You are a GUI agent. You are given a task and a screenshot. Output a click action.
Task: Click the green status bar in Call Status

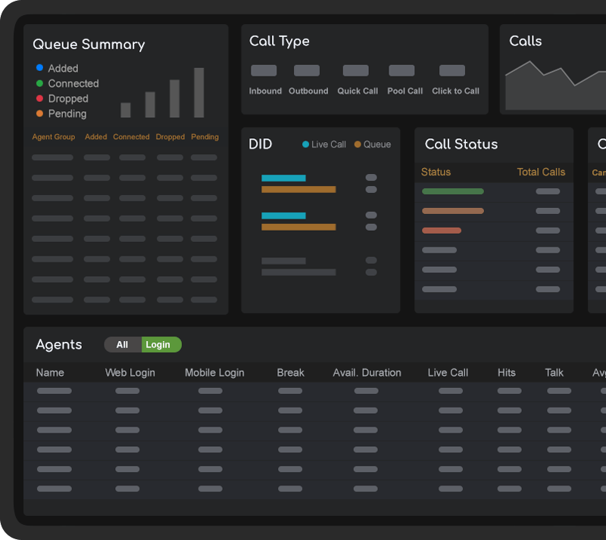pyautogui.click(x=452, y=191)
